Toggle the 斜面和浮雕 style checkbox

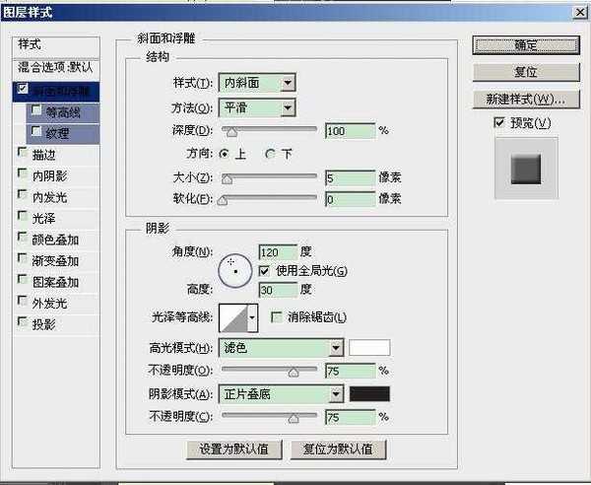(23, 89)
